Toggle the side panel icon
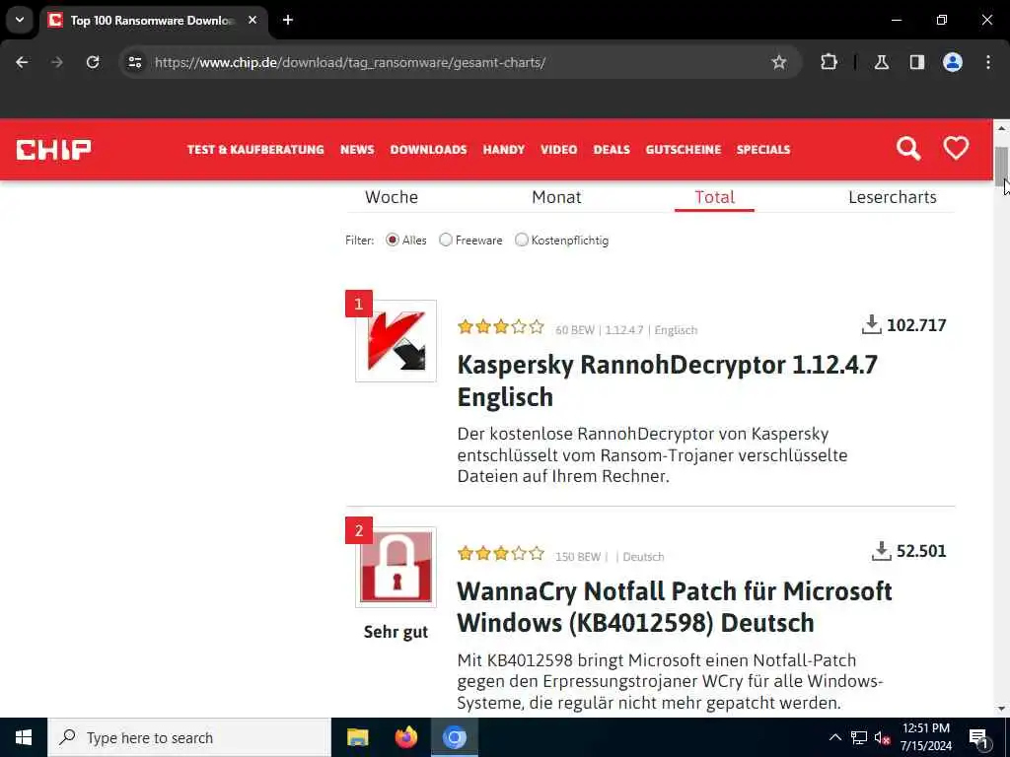The height and width of the screenshot is (757, 1010). coord(916,62)
